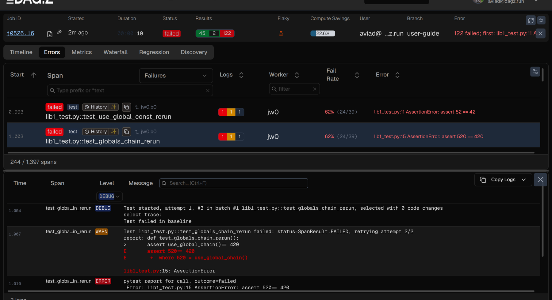Click the 45 passed results segment

(202, 33)
